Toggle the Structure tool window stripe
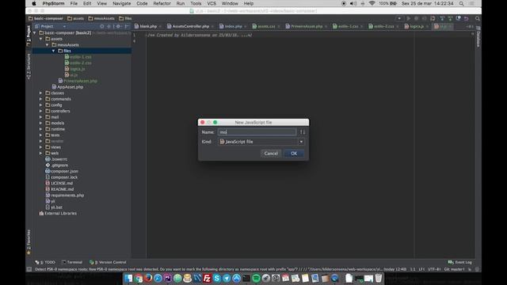 (29, 66)
